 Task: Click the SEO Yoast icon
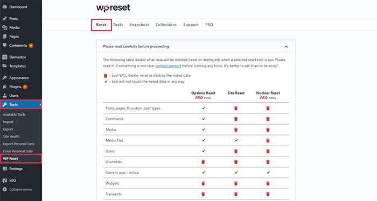click(4, 181)
